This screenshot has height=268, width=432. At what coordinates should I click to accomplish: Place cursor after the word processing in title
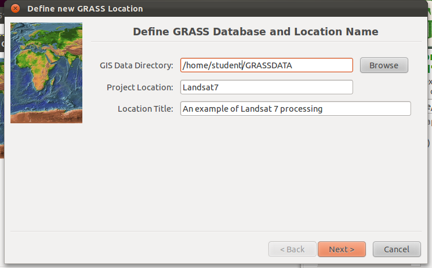point(323,109)
